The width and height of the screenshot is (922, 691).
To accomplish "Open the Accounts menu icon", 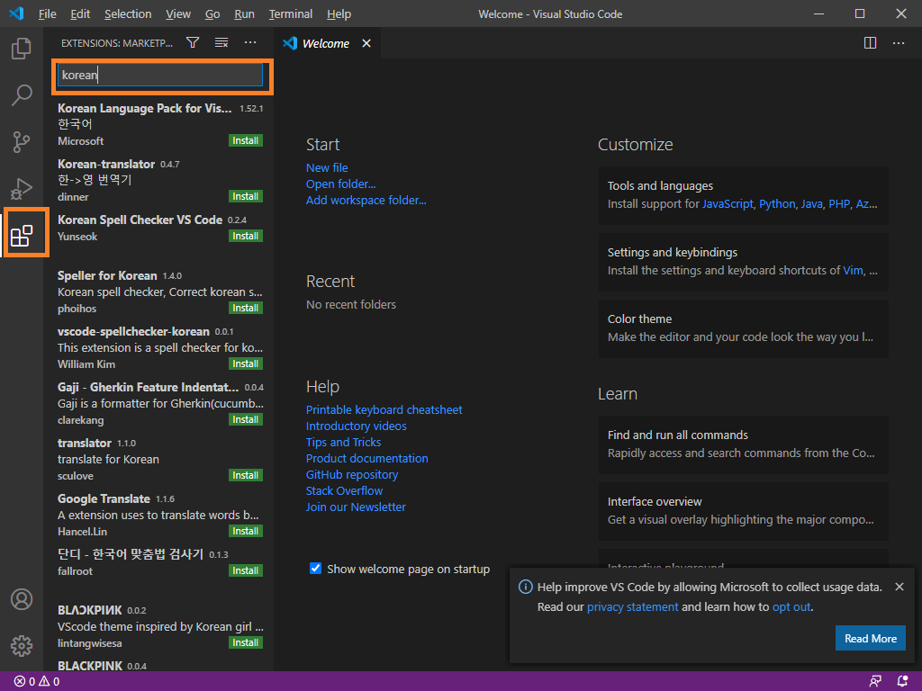I will (22, 599).
